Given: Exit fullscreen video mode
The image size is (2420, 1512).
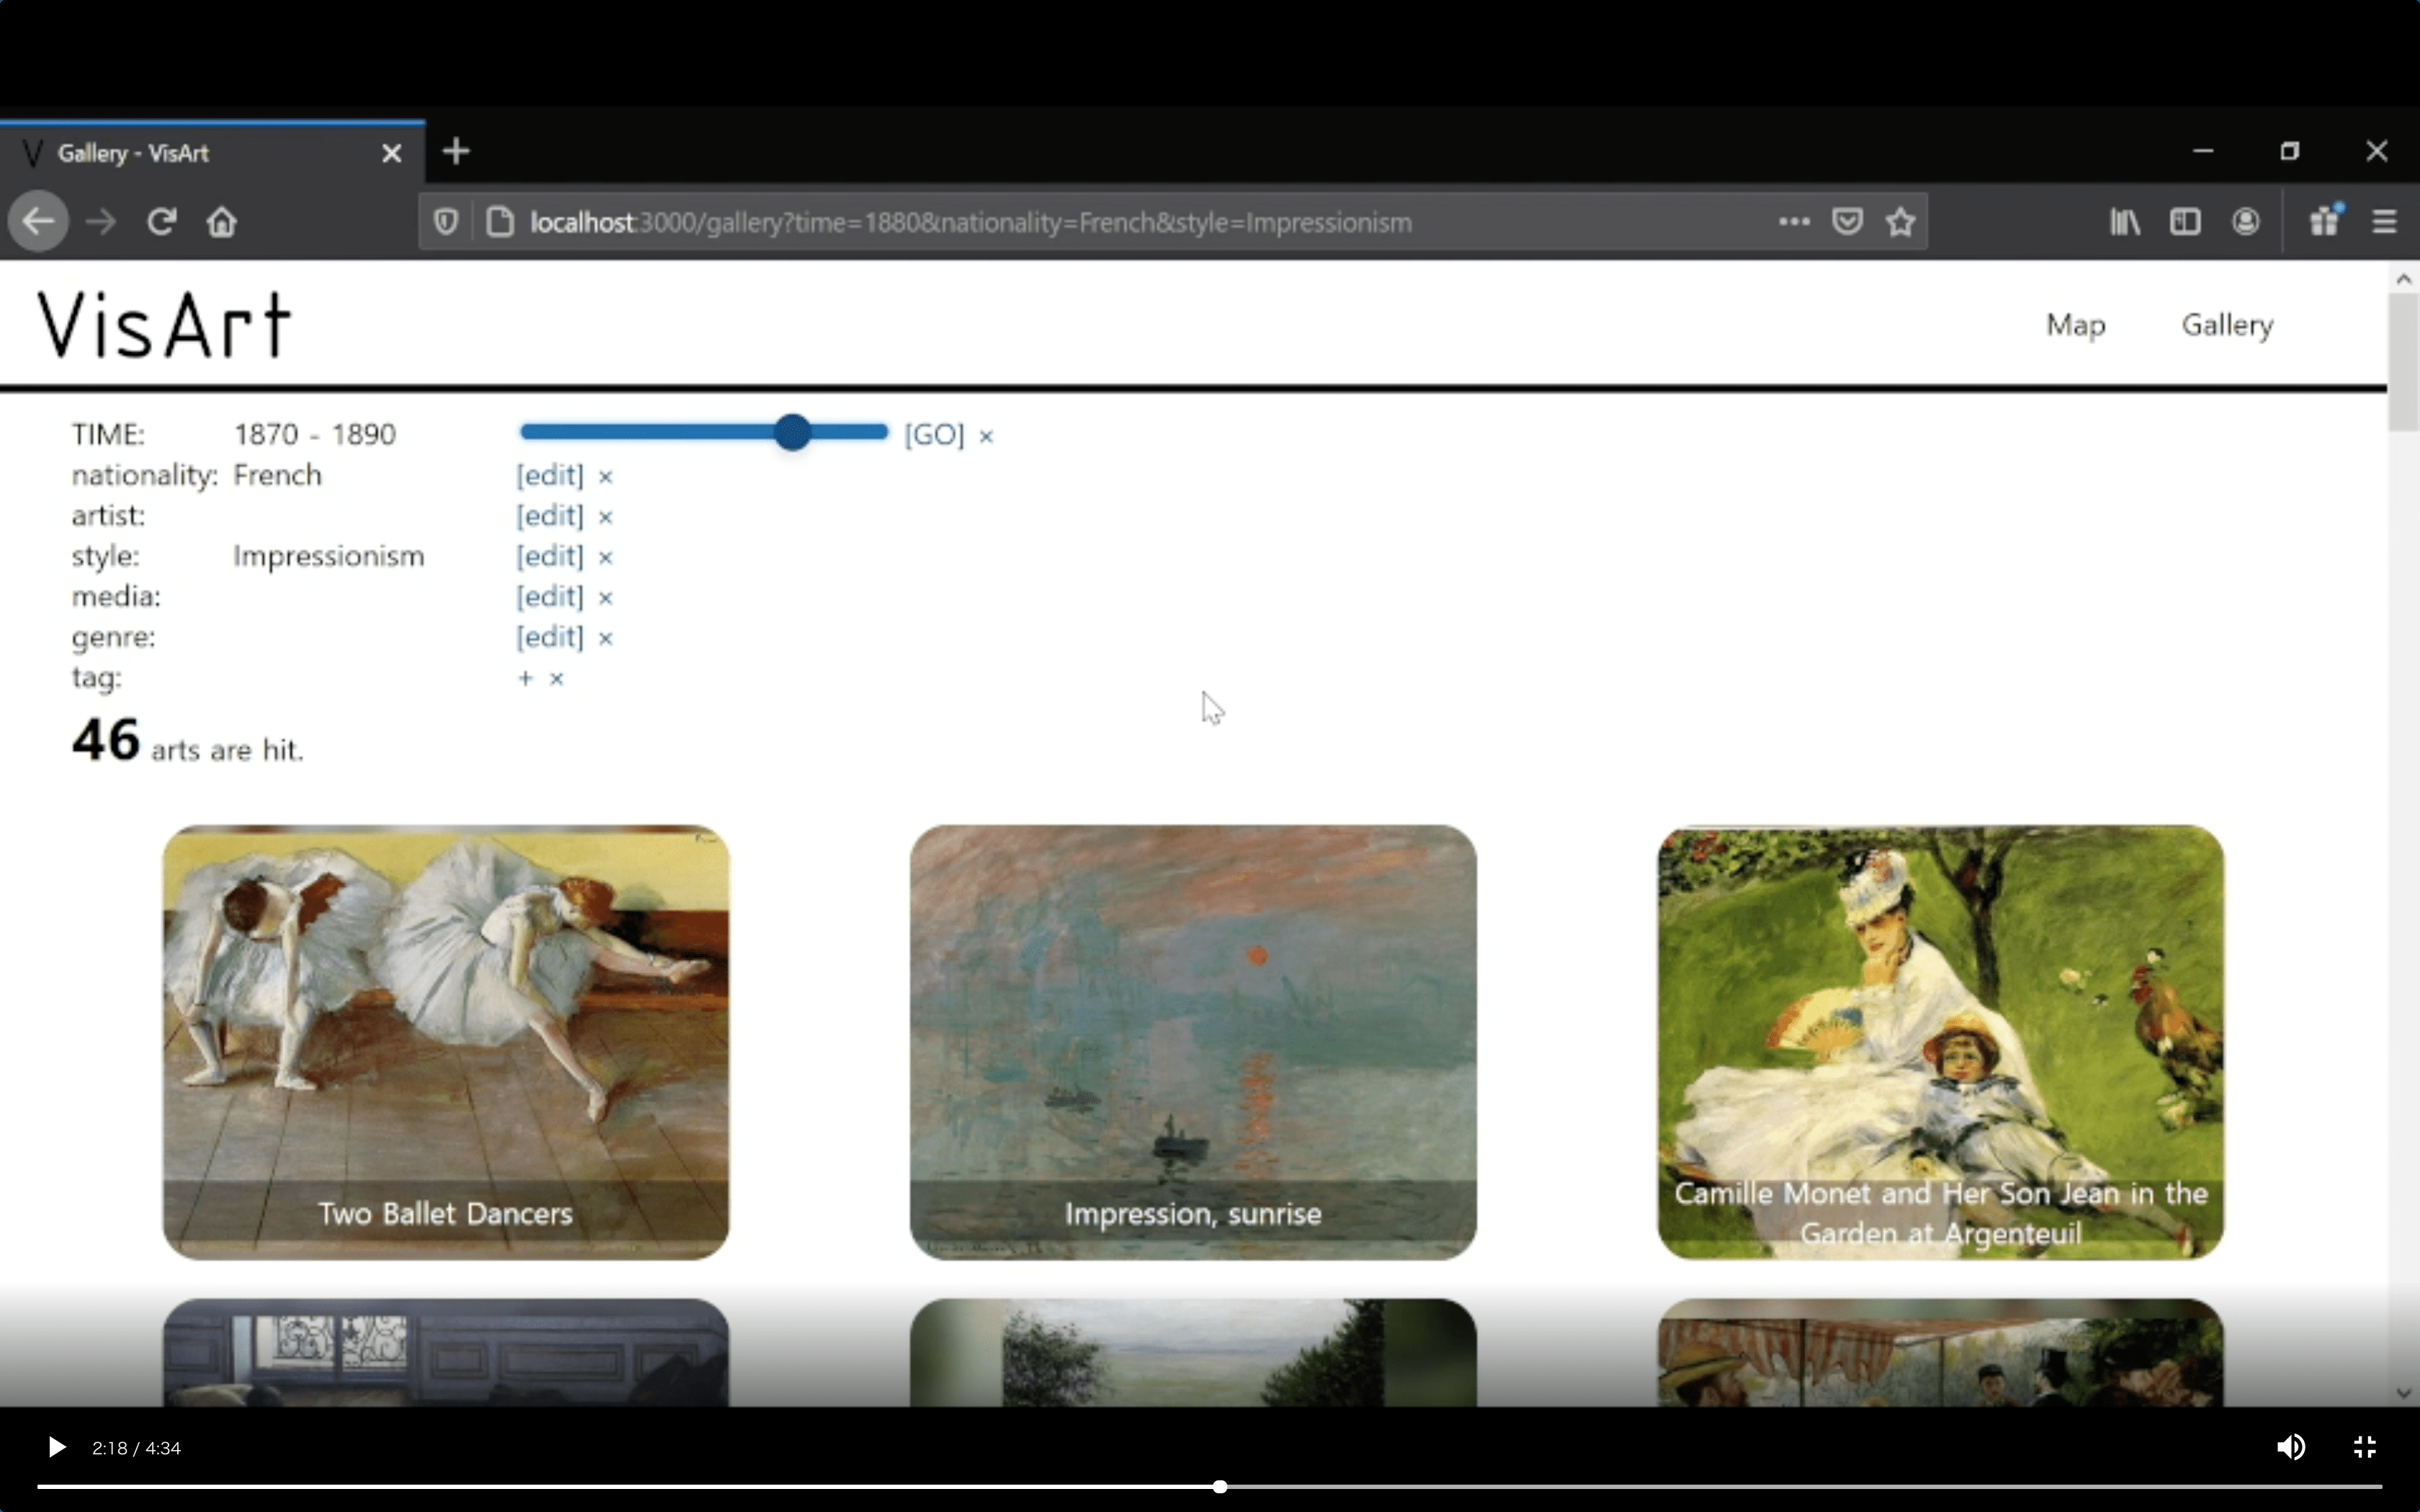Looking at the screenshot, I should pyautogui.click(x=2365, y=1447).
